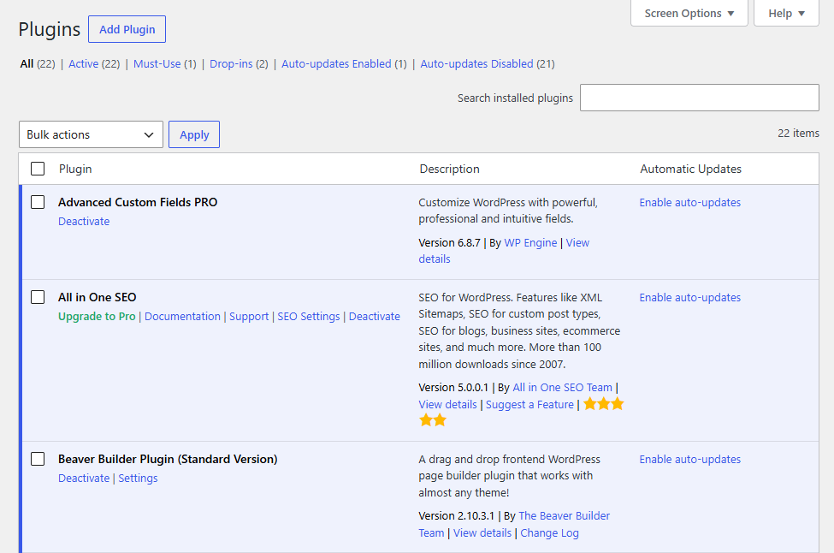Check the Beaver Builder Plugin checkbox
This screenshot has width=834, height=553.
pyautogui.click(x=38, y=459)
